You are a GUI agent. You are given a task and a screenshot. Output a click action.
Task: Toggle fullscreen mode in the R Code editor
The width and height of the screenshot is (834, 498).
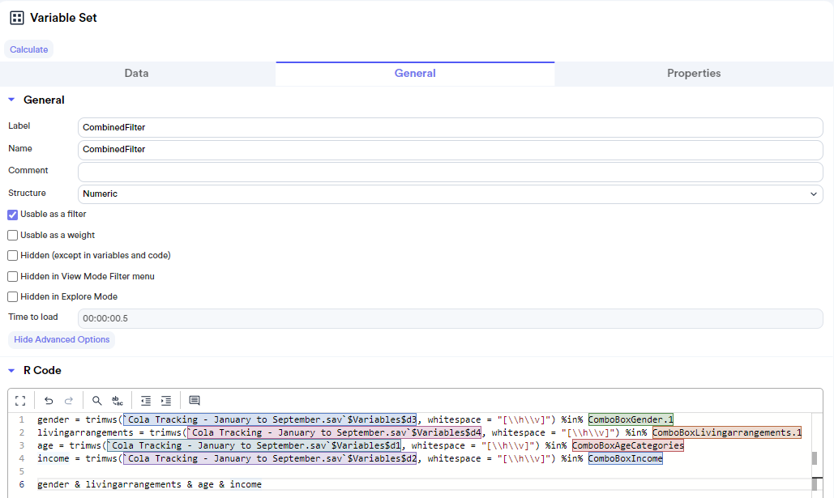(x=19, y=400)
